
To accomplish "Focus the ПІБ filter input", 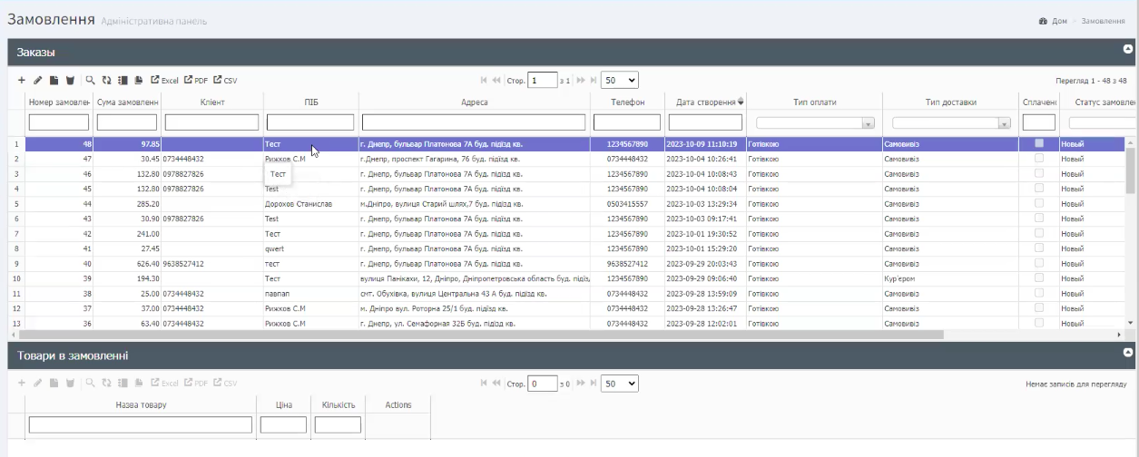I will [310, 122].
